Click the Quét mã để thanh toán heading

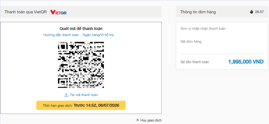tap(81, 29)
